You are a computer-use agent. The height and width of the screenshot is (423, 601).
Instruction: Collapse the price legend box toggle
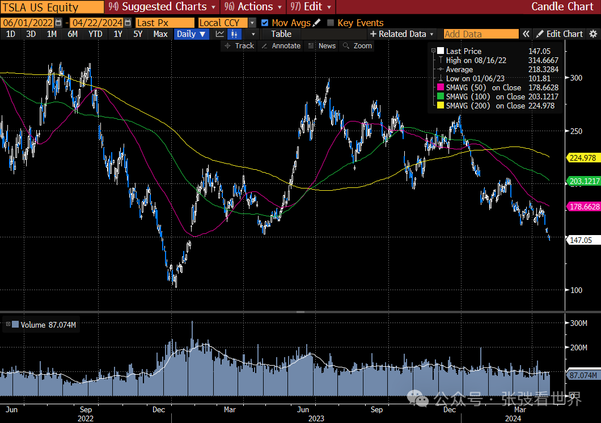point(433,51)
